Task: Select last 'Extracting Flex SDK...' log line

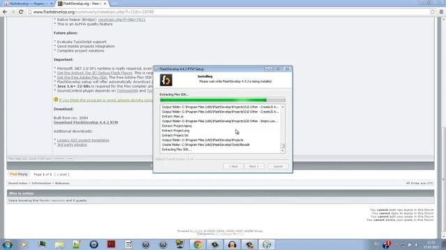Action: click(176, 149)
